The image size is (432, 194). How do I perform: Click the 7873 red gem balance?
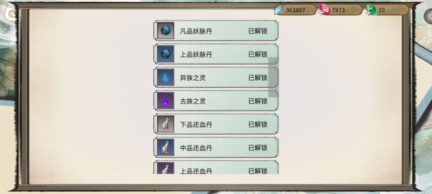click(x=338, y=10)
